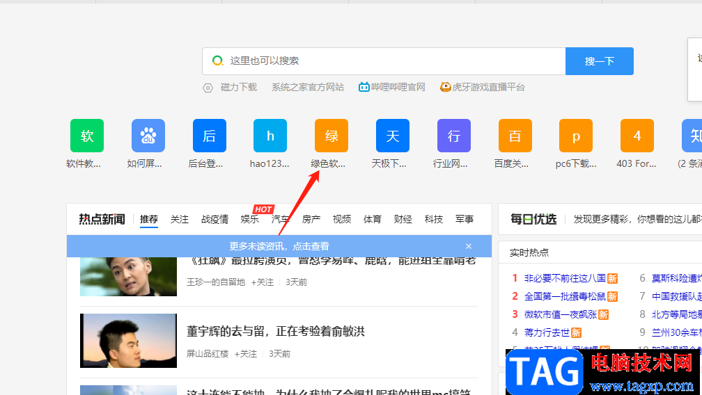Open the orange 百 shortcut icon
702x395 pixels.
click(x=515, y=136)
